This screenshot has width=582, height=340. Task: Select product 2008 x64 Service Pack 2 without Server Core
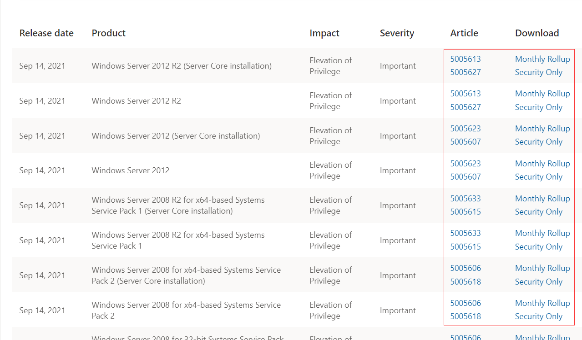[x=186, y=310]
